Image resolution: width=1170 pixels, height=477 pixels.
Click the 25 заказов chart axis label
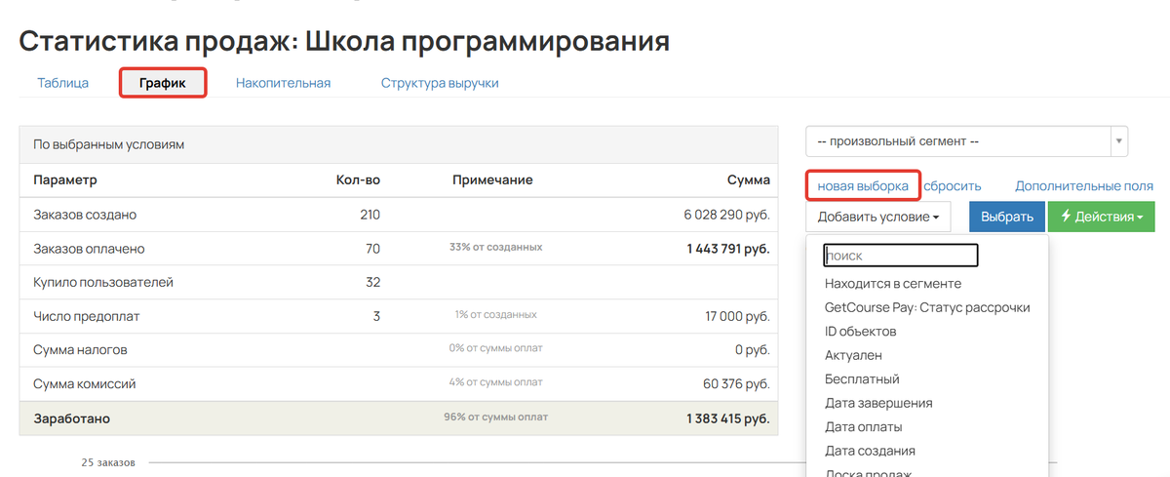(x=108, y=461)
